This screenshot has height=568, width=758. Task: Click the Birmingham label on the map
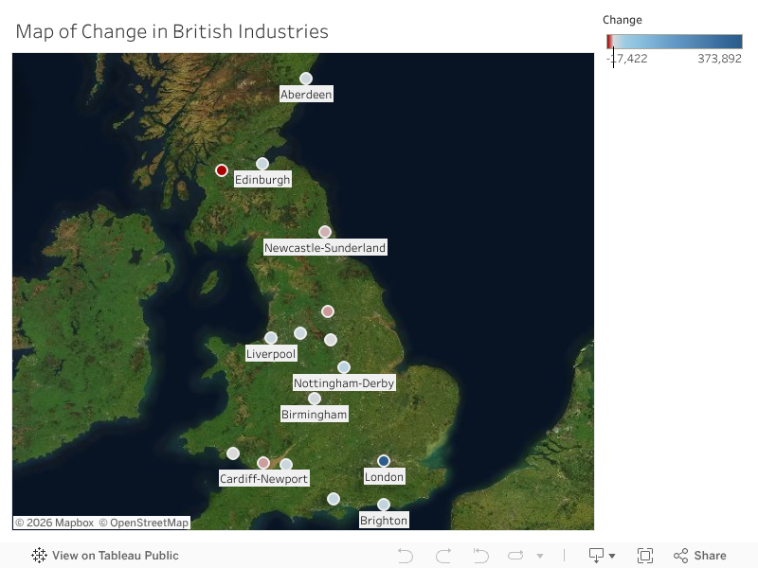[x=314, y=414]
